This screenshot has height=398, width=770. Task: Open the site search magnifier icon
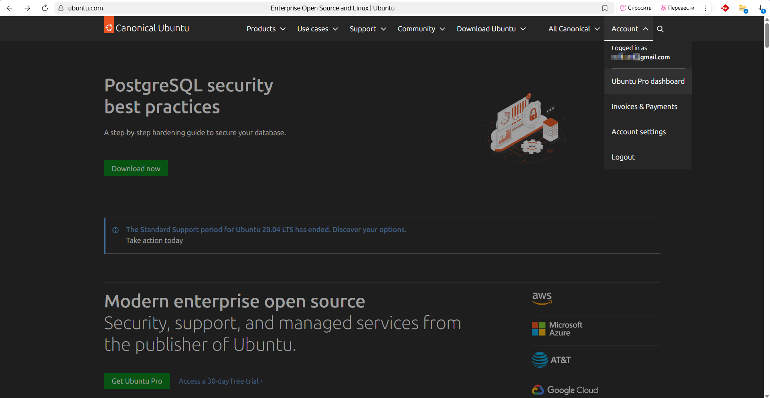pyautogui.click(x=660, y=29)
